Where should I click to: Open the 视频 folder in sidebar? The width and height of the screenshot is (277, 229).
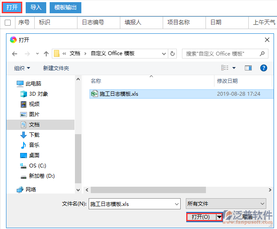pyautogui.click(x=30, y=104)
